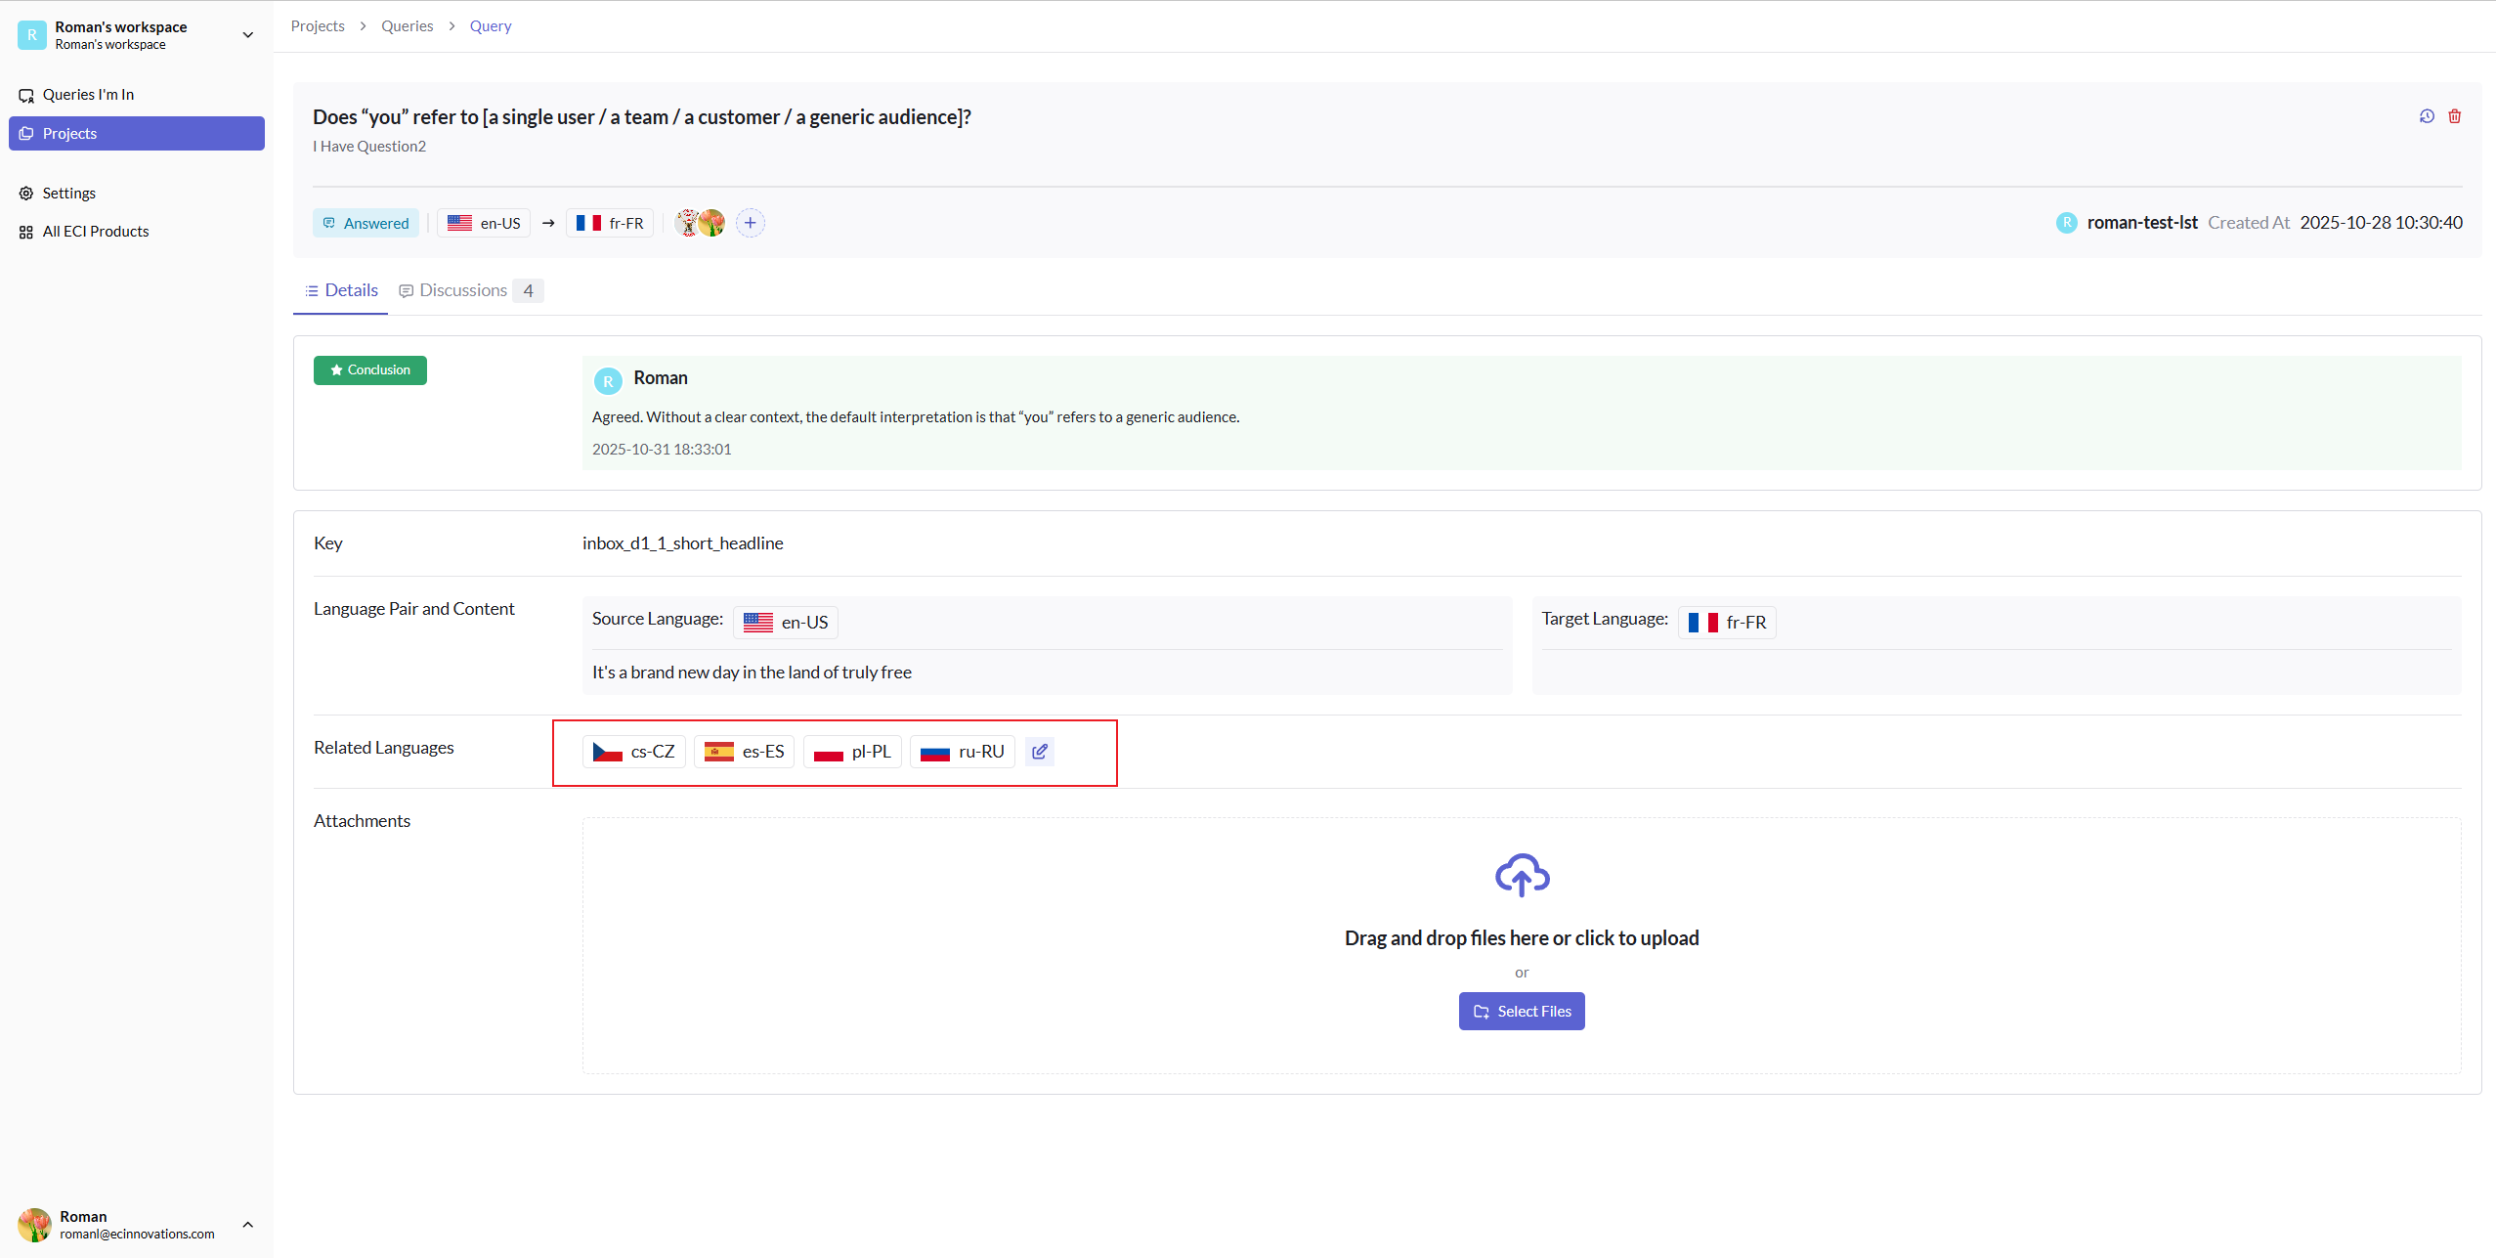This screenshot has width=2496, height=1258.
Task: Click the Select Files button
Action: (x=1521, y=1011)
